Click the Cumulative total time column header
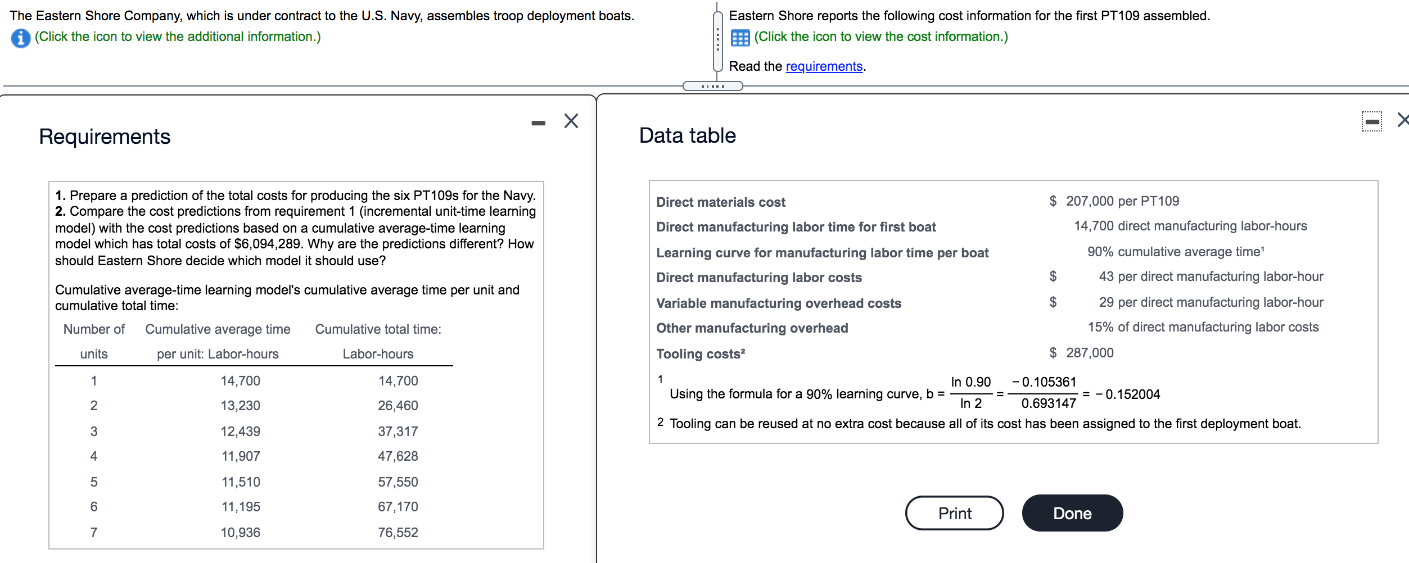1409x563 pixels. (x=378, y=342)
